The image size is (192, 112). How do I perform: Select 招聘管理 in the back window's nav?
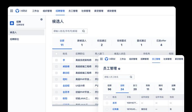(x=60, y=11)
